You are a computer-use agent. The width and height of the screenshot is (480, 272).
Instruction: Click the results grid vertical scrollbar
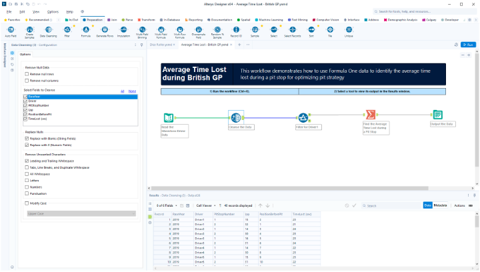(x=477, y=221)
